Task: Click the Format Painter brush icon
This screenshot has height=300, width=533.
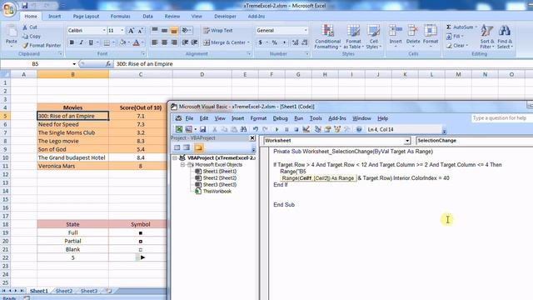Action: [x=25, y=45]
